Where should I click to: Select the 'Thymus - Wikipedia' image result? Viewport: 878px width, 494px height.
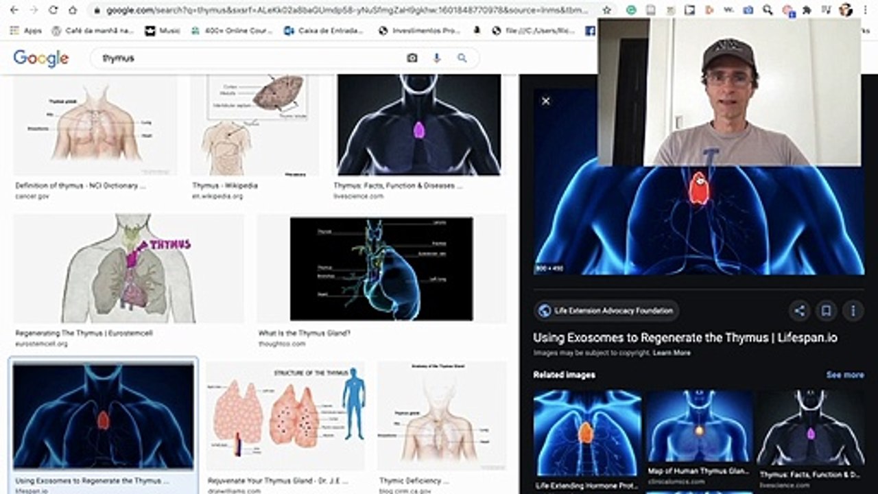coord(255,124)
